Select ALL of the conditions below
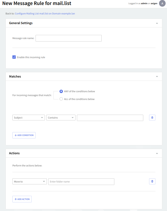Screen dimensions: 167x211 (61, 99)
